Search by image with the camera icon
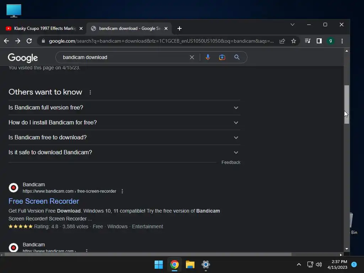 click(222, 57)
